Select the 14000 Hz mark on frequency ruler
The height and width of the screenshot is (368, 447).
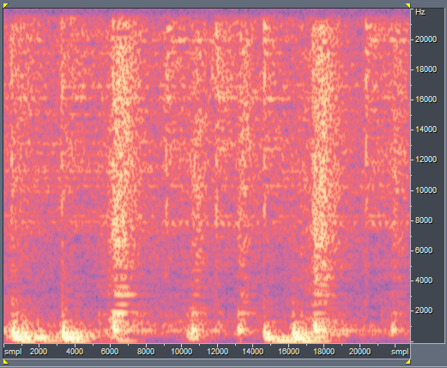[426, 130]
